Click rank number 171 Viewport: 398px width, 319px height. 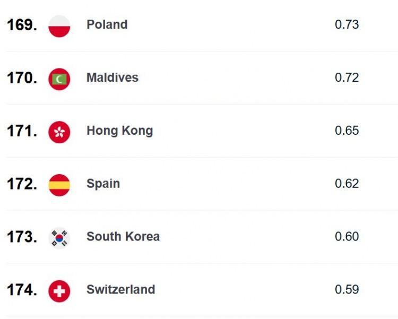(22, 131)
